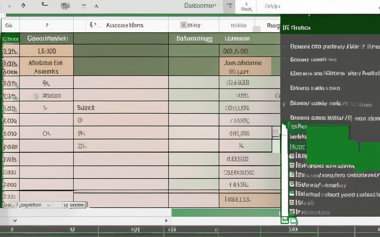Click the diamond icon in top toolbar
This screenshot has height=237, width=380.
point(23,5)
